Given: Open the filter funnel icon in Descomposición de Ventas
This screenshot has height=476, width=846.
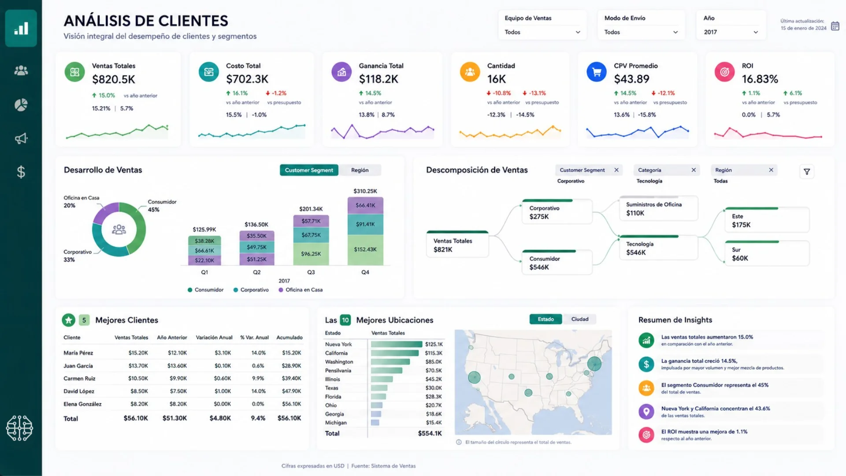Looking at the screenshot, I should click(x=807, y=172).
